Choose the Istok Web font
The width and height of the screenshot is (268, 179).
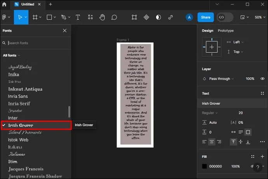tap(18, 140)
